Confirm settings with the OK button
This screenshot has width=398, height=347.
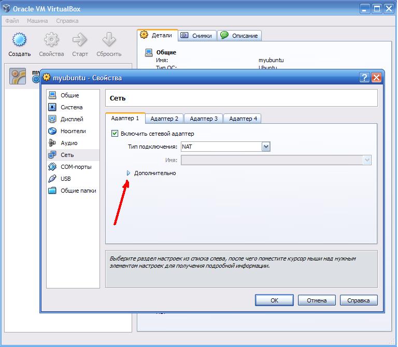[274, 300]
